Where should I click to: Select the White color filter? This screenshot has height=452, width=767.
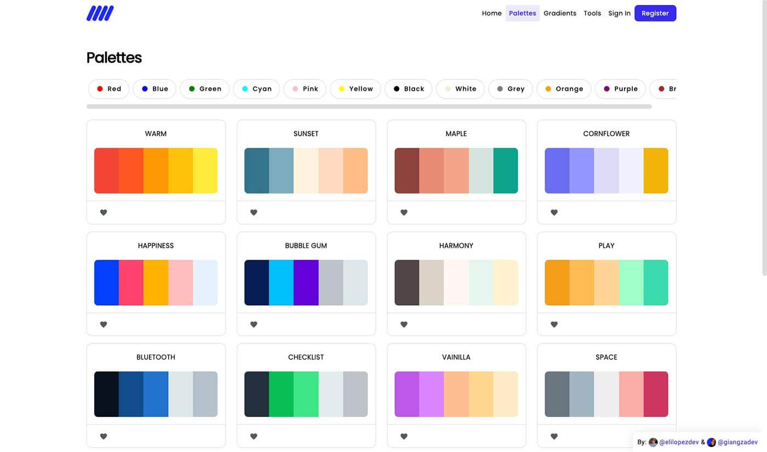click(460, 89)
